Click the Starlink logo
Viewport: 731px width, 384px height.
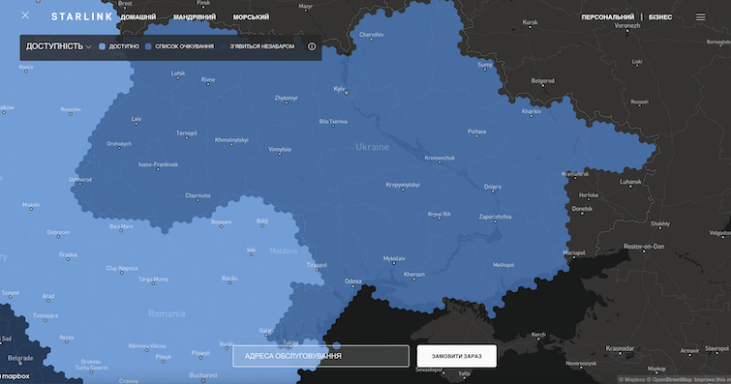[x=82, y=16]
